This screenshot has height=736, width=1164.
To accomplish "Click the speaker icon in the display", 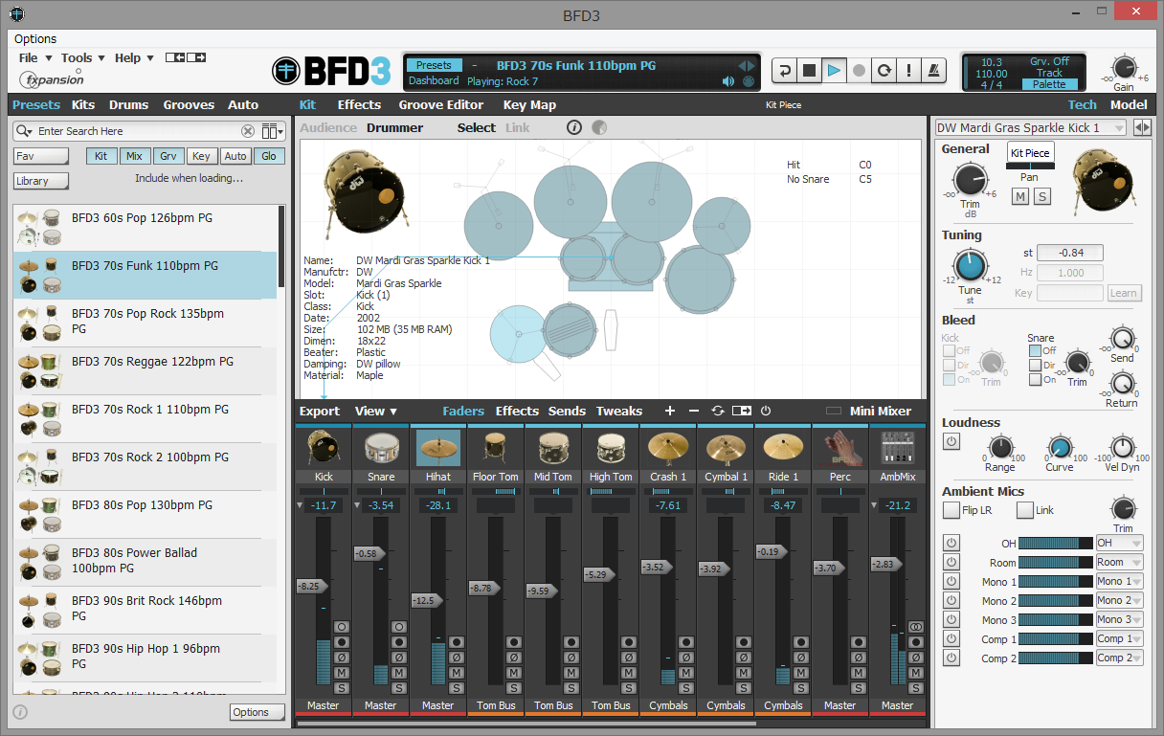I will tap(727, 81).
